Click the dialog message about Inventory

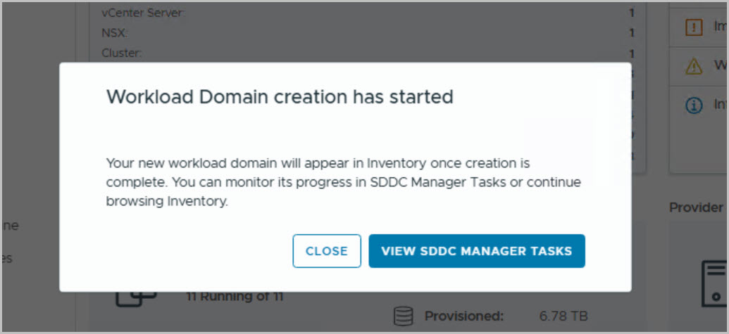pyautogui.click(x=344, y=183)
